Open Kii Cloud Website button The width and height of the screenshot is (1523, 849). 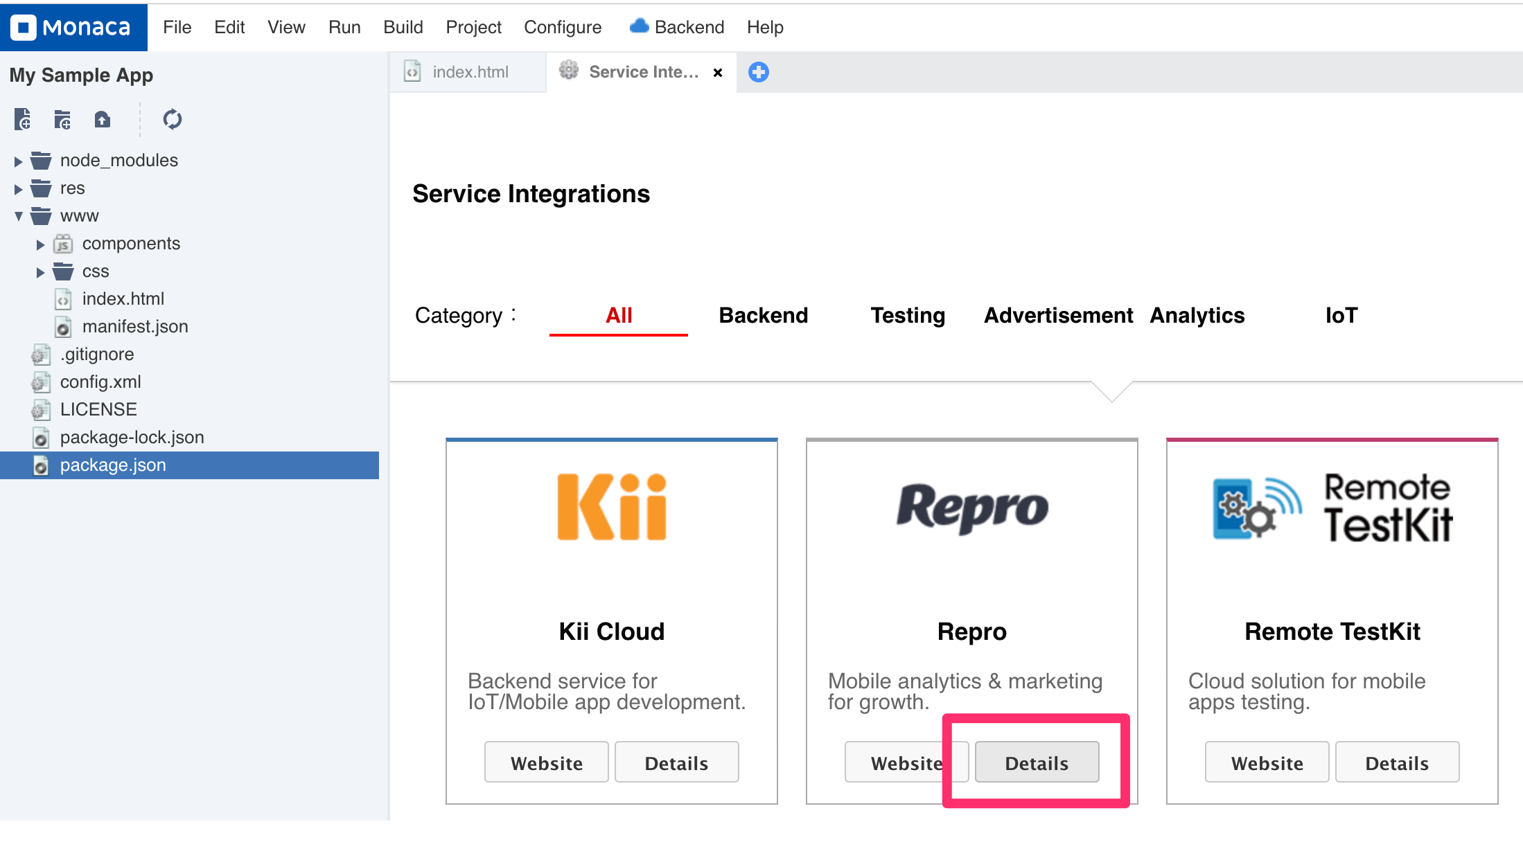click(x=547, y=762)
